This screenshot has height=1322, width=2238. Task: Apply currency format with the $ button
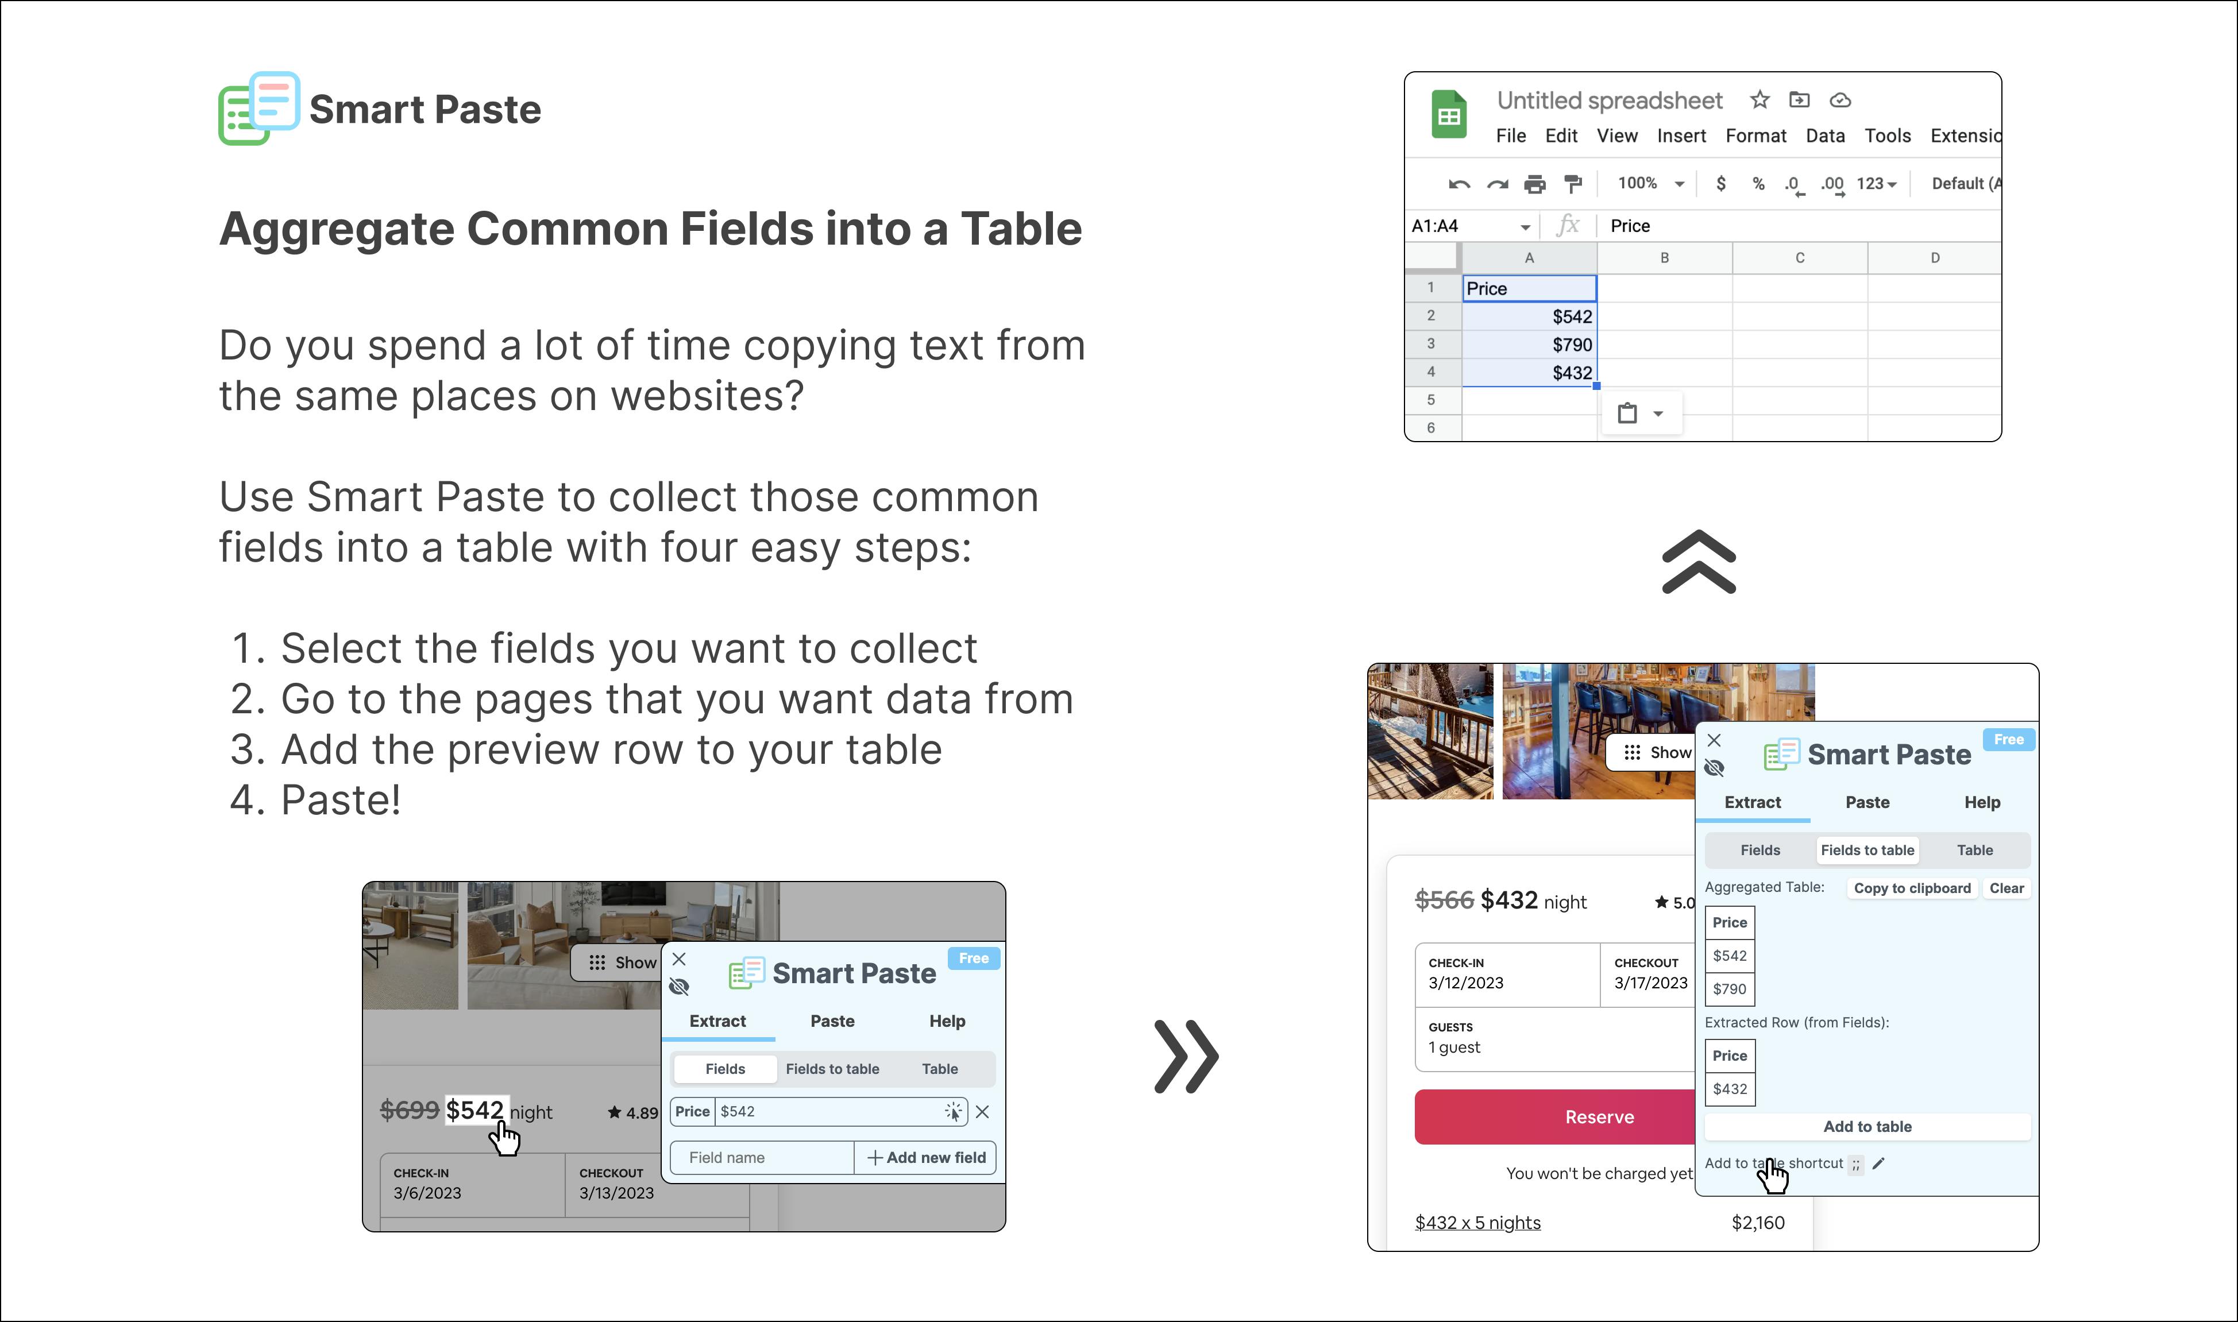point(1721,184)
